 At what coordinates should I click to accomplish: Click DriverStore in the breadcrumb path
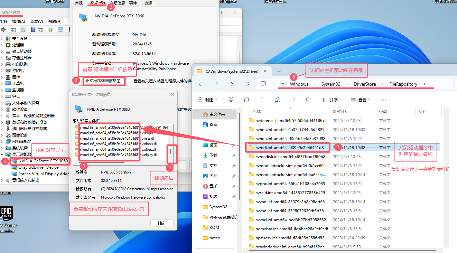coord(365,84)
